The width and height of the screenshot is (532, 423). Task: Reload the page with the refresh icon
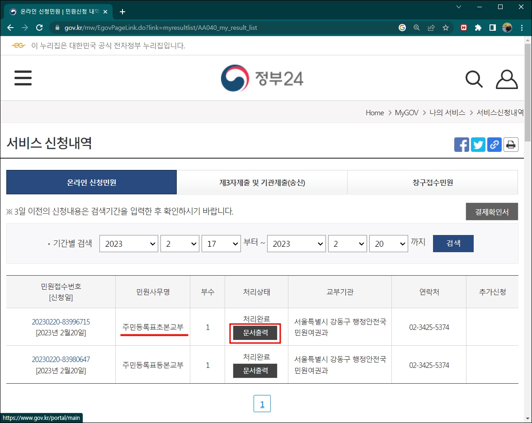coord(39,27)
